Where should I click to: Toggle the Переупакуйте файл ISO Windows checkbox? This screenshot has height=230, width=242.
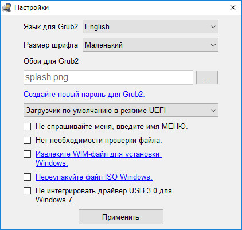[27, 177]
